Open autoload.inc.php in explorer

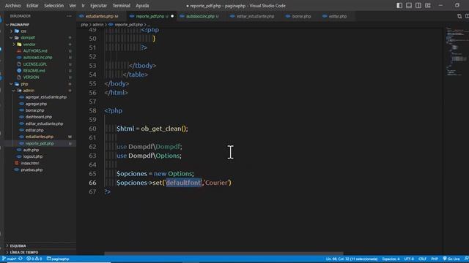coord(37,57)
